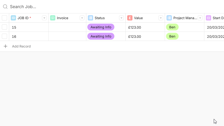
Task: Click the empty Invoice cell in row 16
Action: (67, 36)
